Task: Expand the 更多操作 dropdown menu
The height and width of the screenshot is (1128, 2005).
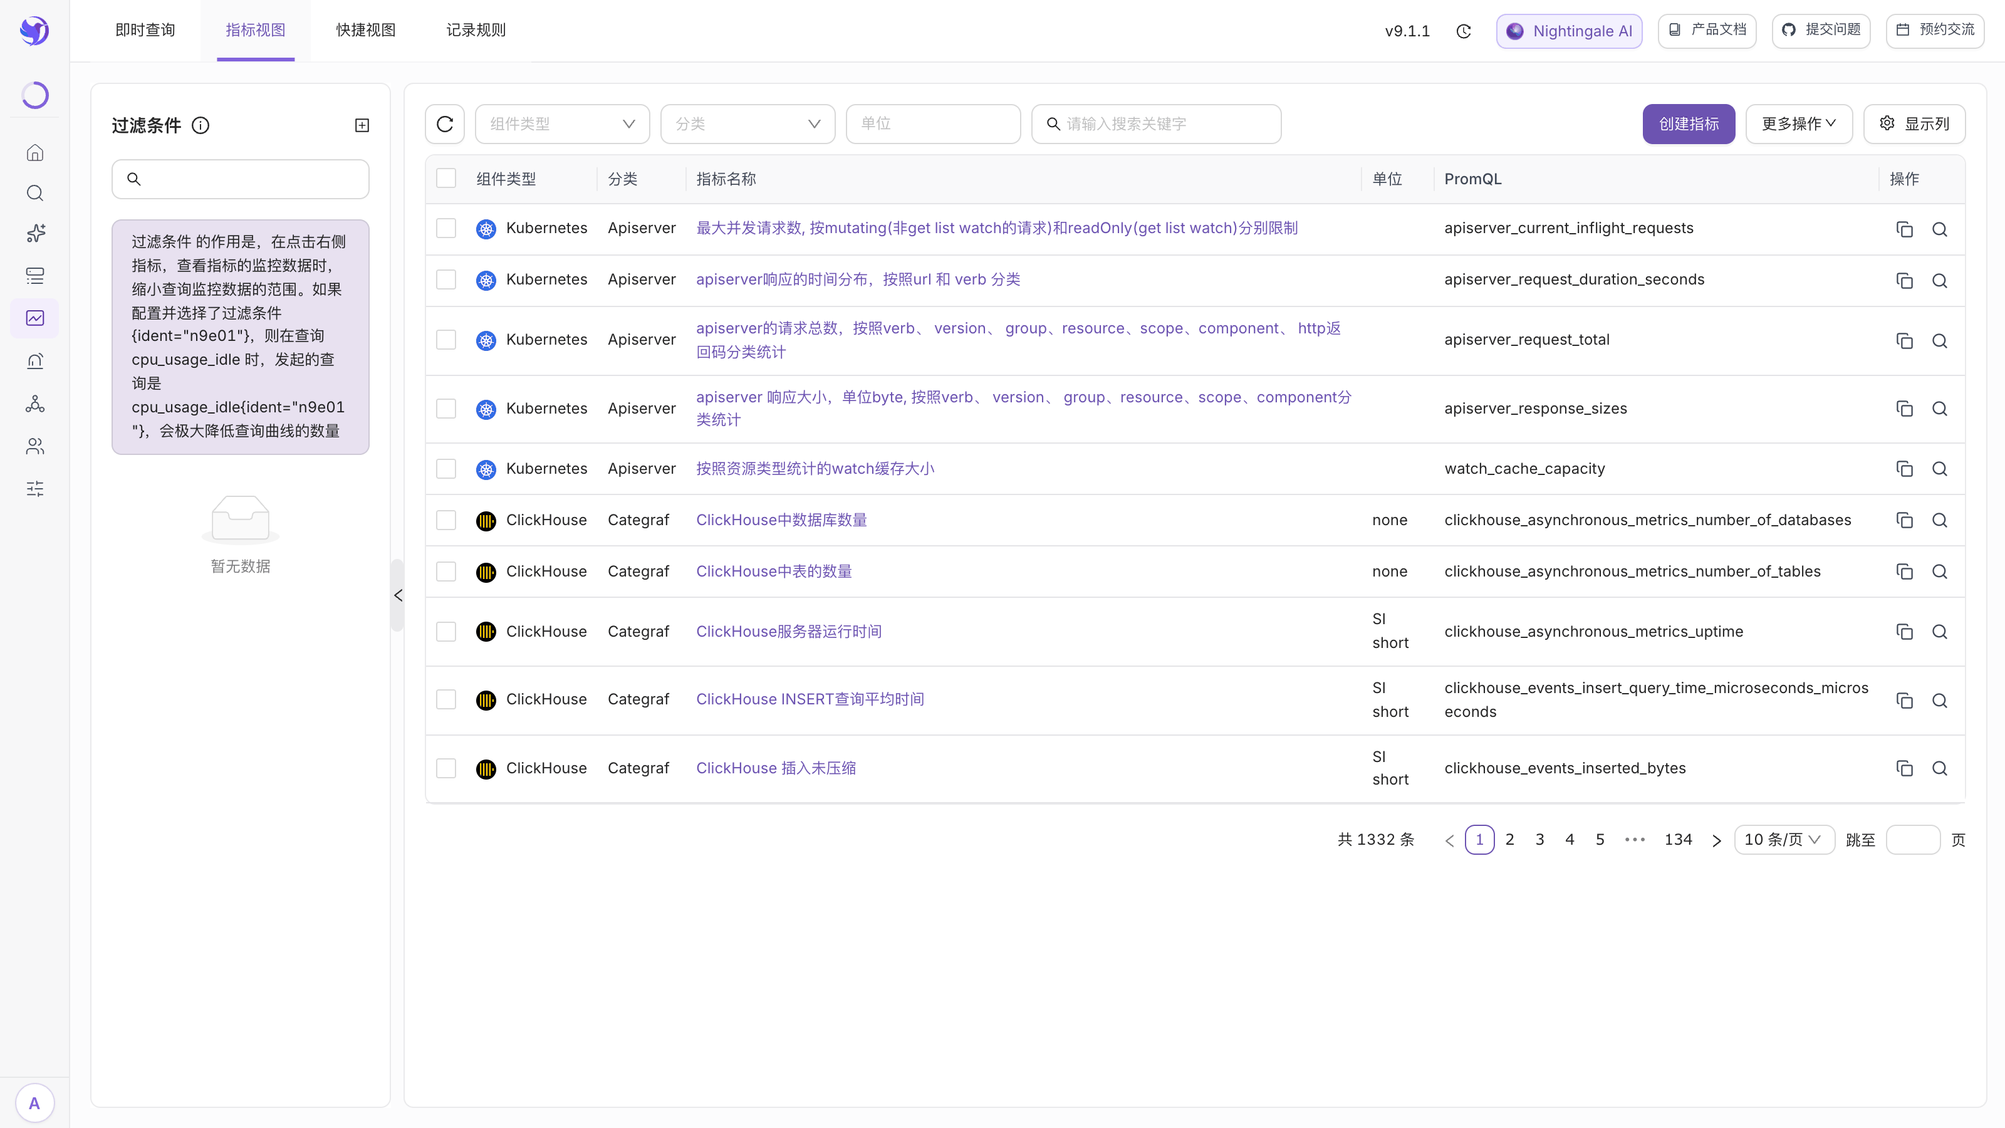Action: click(1799, 124)
